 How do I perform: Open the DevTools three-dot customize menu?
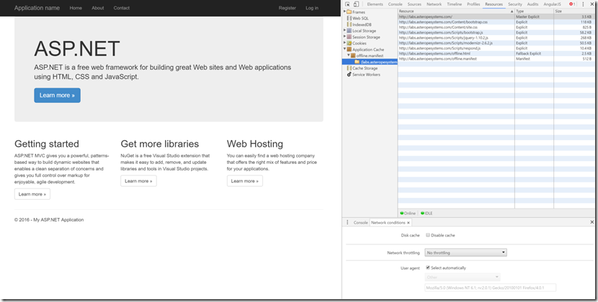(x=583, y=4)
